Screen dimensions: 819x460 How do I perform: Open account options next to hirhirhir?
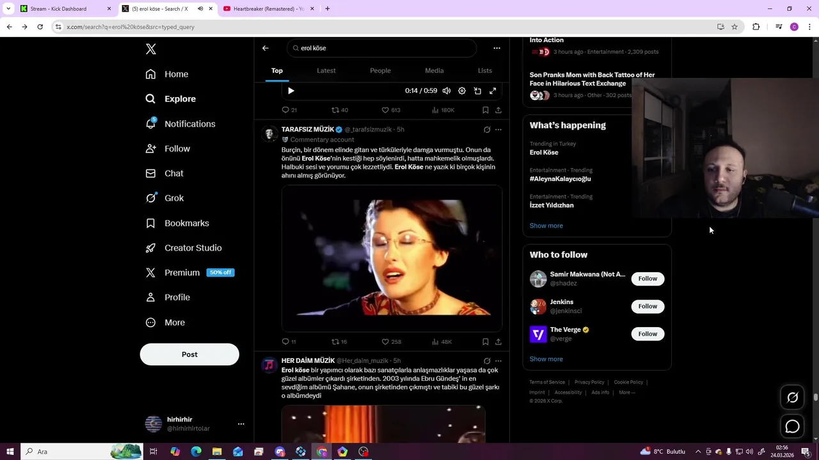point(241,424)
